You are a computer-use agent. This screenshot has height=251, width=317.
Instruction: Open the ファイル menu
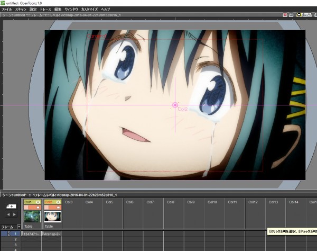click(x=6, y=10)
